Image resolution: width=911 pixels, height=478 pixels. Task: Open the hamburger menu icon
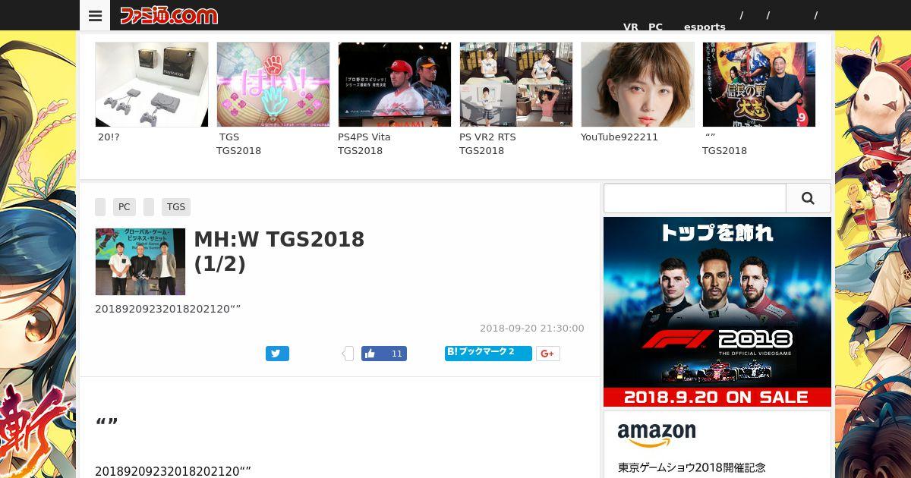pyautogui.click(x=95, y=15)
